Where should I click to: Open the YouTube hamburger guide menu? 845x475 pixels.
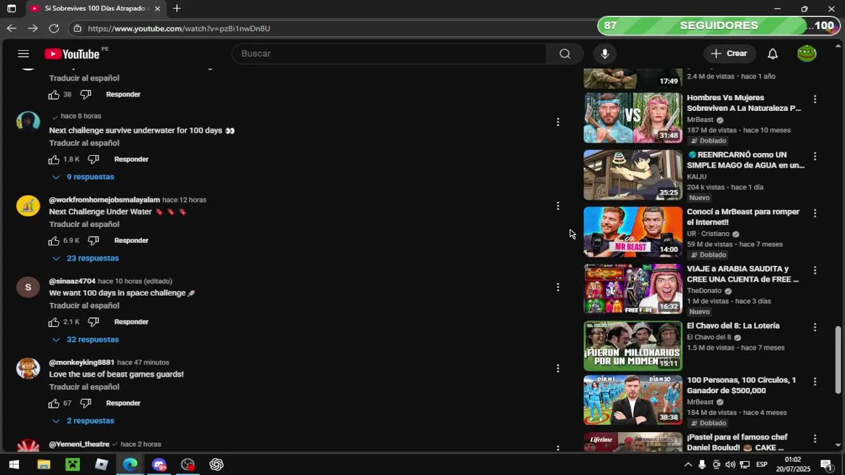[24, 54]
